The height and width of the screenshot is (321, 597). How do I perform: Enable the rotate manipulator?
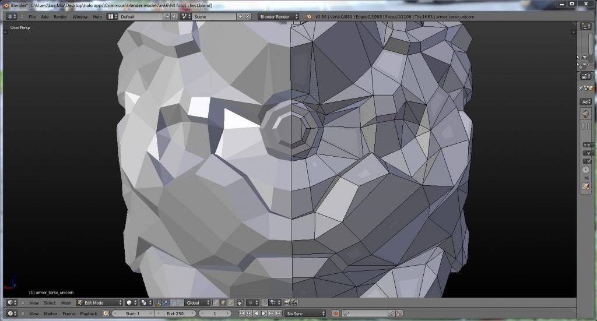pos(173,303)
